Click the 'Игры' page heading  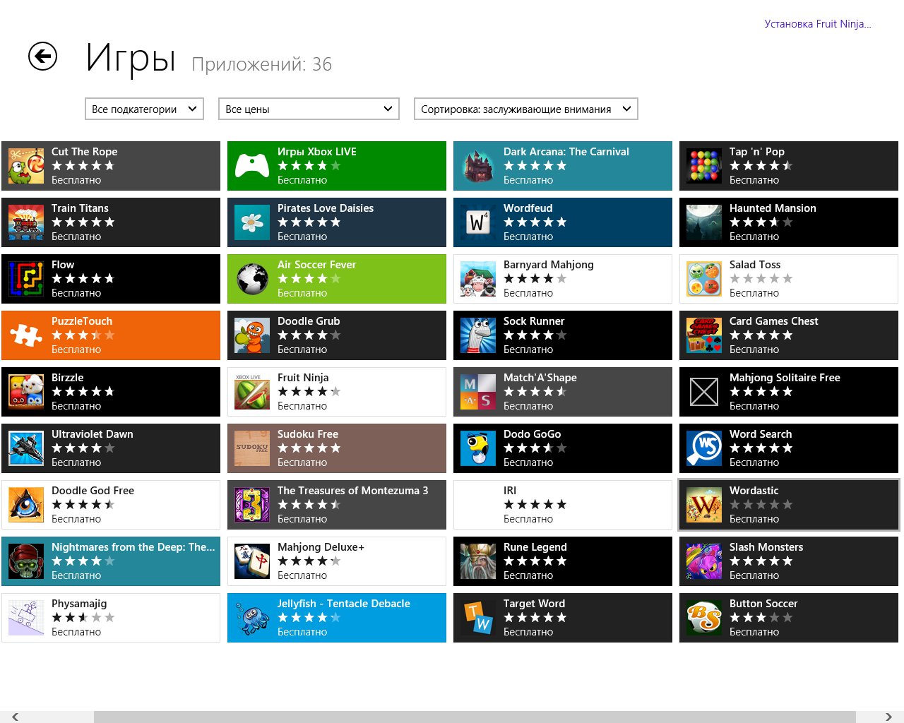[131, 58]
